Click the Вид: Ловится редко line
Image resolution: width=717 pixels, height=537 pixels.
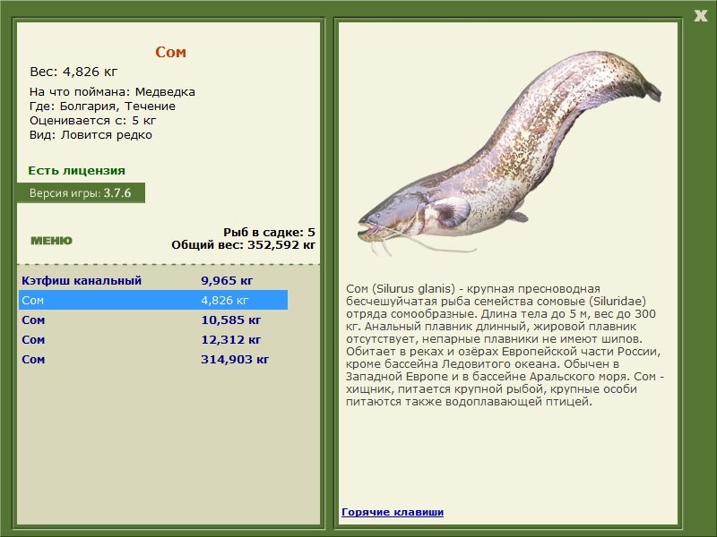tap(91, 135)
